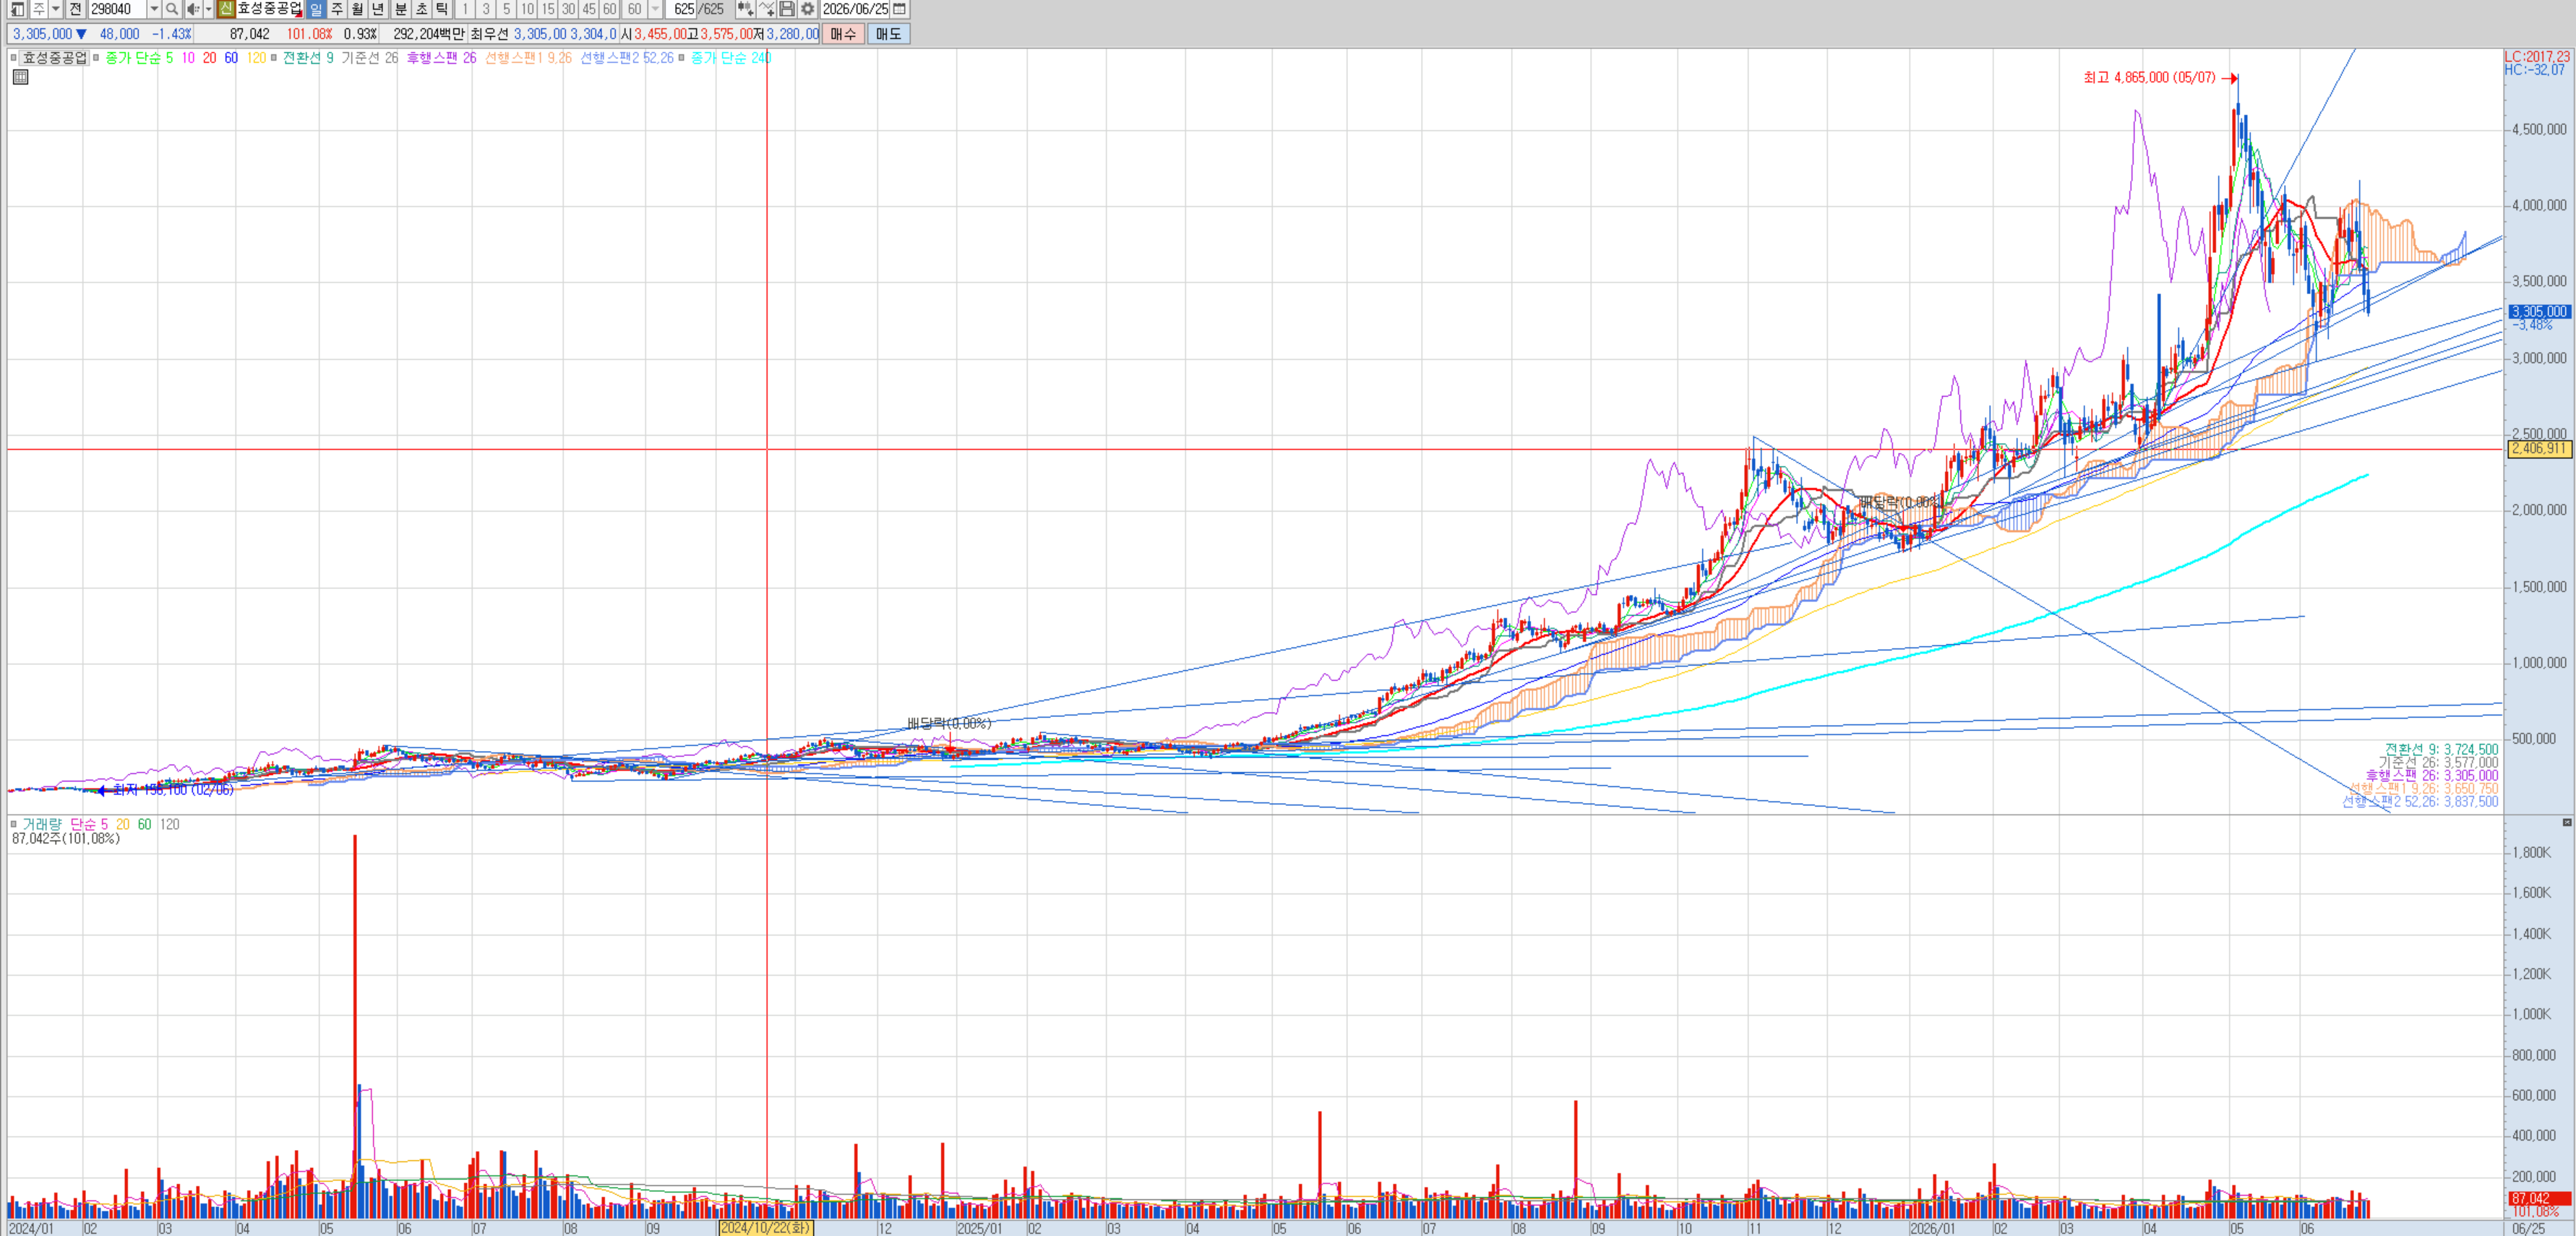Click the 효성중공업 chart legend label
2576x1236 pixels.
point(55,58)
